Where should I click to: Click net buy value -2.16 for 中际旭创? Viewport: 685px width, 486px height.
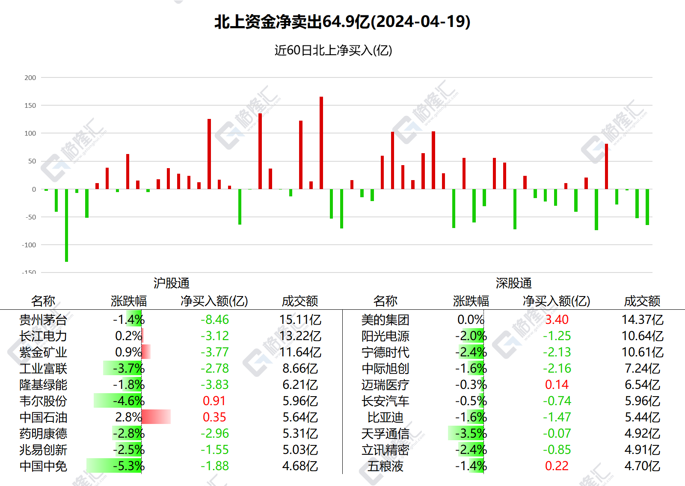pos(557,368)
